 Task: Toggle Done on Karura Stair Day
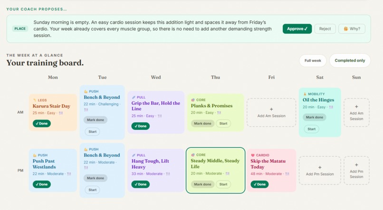pyautogui.click(x=42, y=124)
